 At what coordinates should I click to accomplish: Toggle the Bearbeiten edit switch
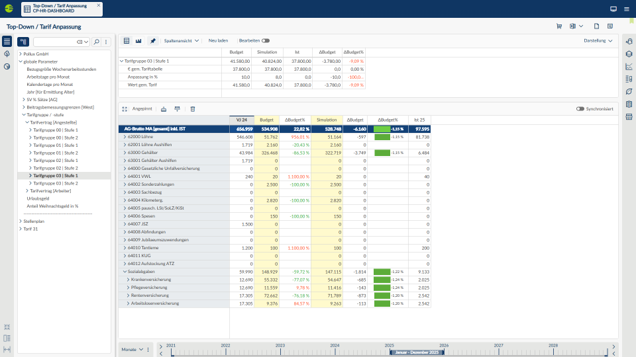pyautogui.click(x=266, y=40)
